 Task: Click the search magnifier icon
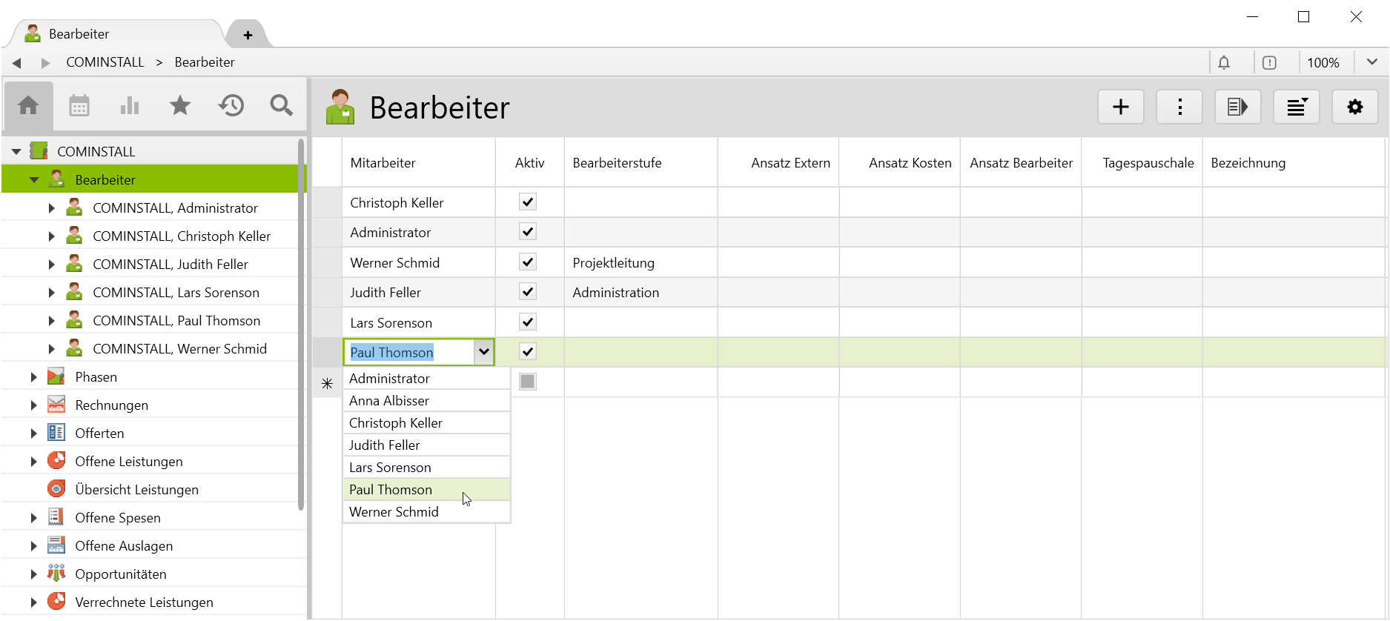click(x=282, y=106)
